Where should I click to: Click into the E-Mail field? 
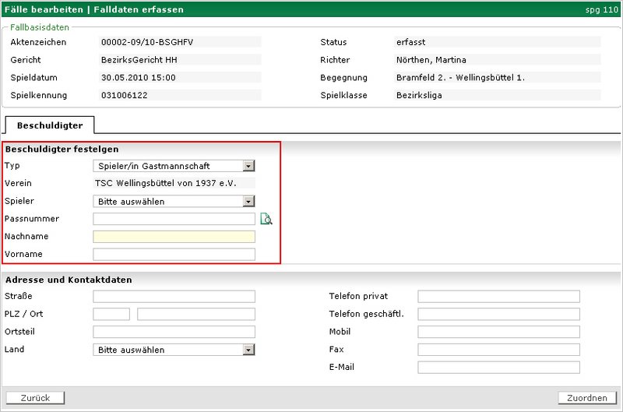(498, 368)
